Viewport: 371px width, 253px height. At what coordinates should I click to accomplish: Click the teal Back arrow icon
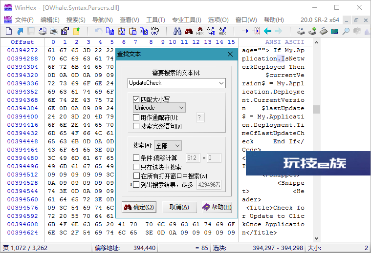pos(267,31)
